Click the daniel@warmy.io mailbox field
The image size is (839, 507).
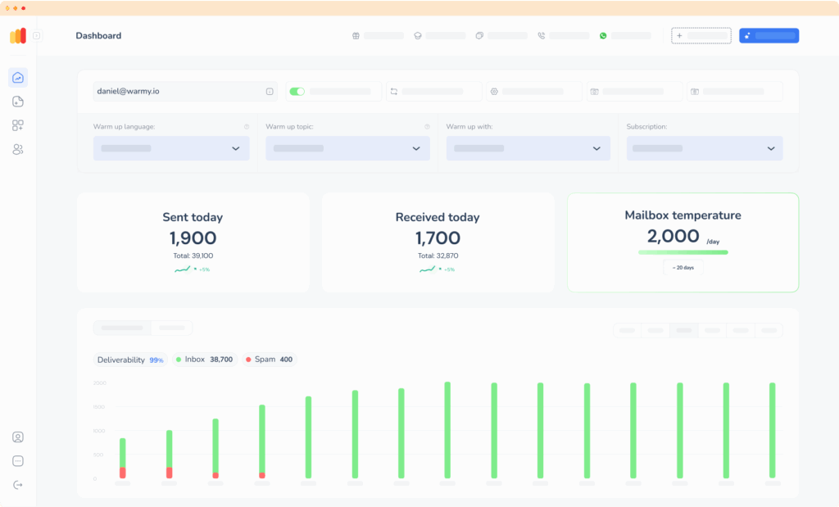(185, 92)
